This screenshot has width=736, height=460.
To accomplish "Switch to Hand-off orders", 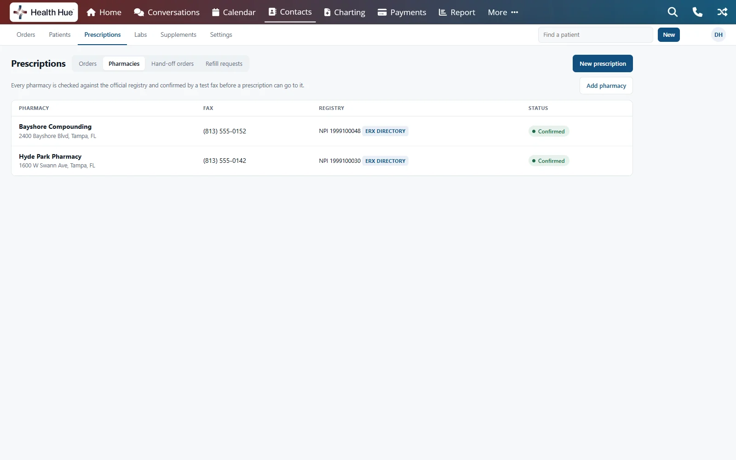I will 172,64.
